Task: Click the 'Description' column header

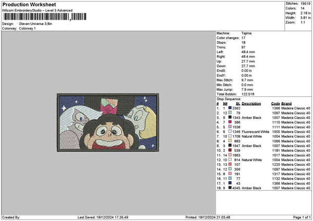Action: click(251, 104)
